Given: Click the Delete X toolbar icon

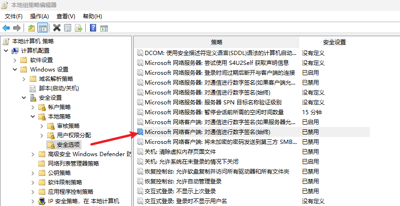Looking at the screenshot, I should pos(57,28).
